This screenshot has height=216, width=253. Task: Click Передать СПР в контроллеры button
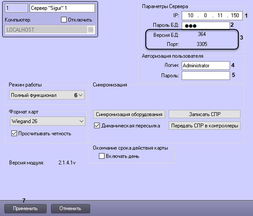(204, 126)
